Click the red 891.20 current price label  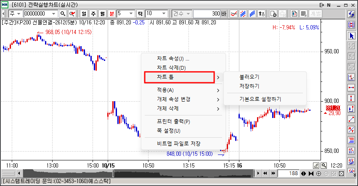pos(333,108)
